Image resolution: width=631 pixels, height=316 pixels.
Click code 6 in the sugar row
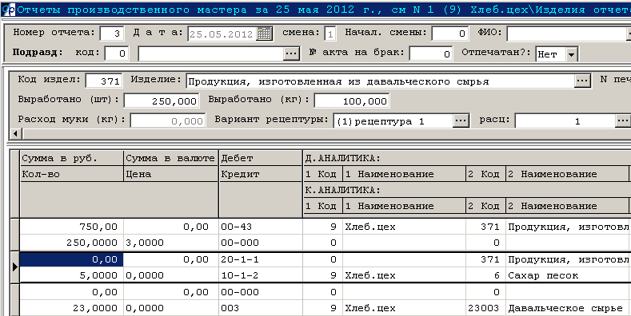(x=485, y=276)
